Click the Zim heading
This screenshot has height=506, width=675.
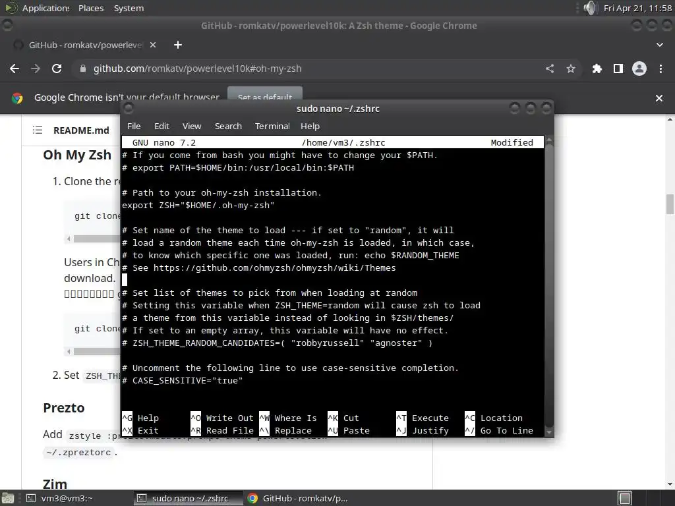click(x=55, y=484)
